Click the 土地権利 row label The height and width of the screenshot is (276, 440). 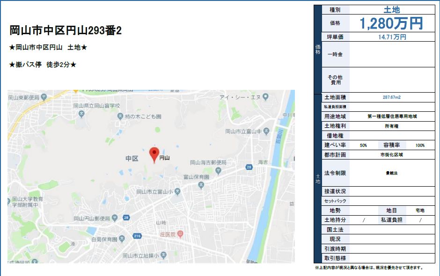tap(335, 126)
